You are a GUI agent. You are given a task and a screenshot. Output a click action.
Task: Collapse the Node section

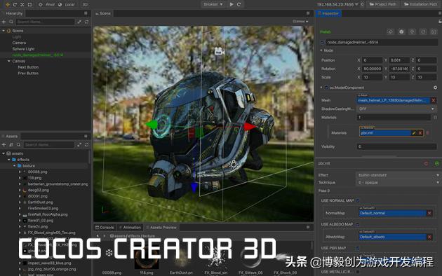coord(321,50)
